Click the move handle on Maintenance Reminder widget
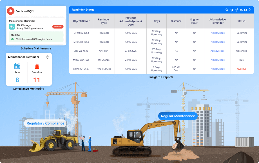Screen dimensions: 259x163 pyautogui.click(x=48, y=57)
